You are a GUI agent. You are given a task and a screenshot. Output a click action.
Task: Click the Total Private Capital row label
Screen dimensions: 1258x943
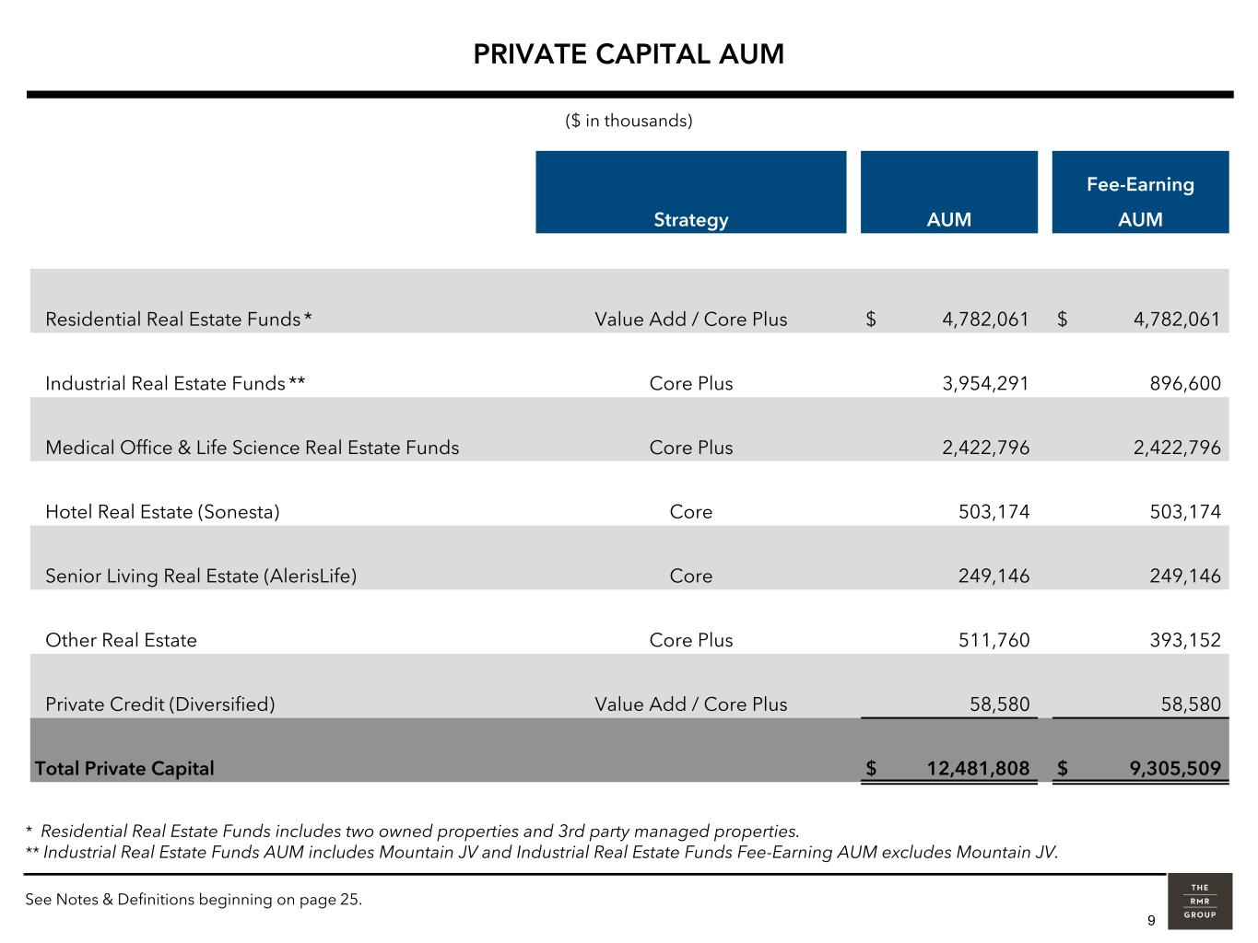point(124,769)
